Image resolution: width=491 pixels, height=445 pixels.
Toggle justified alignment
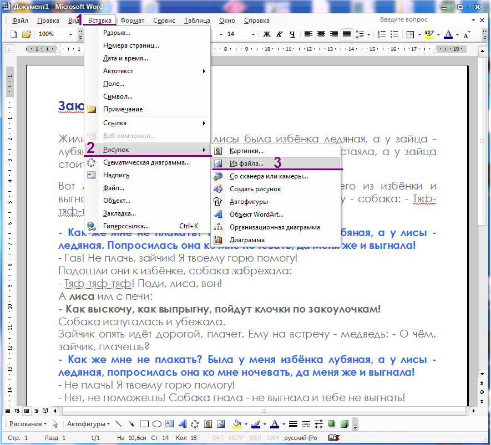click(347, 34)
